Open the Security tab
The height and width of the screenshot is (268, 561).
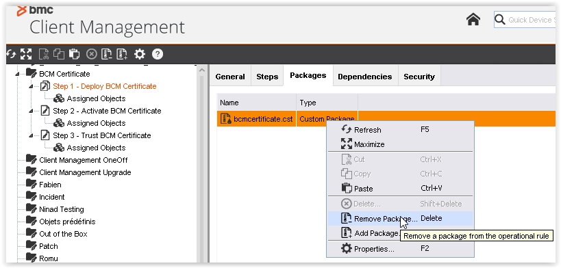coord(419,77)
